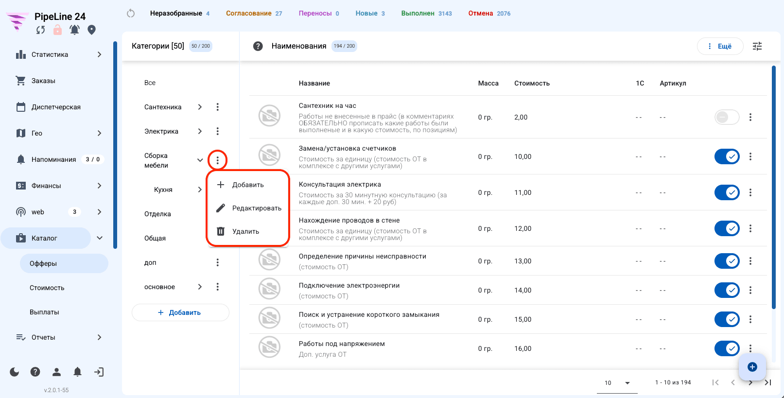Screen dimensions: 784x398
Task: Open three-dot menu for доп category
Action: (x=217, y=262)
